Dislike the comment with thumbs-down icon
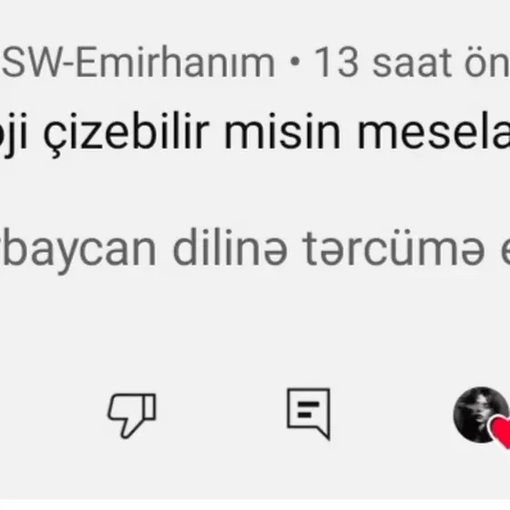Viewport: 510px width, 510px height. pyautogui.click(x=132, y=415)
